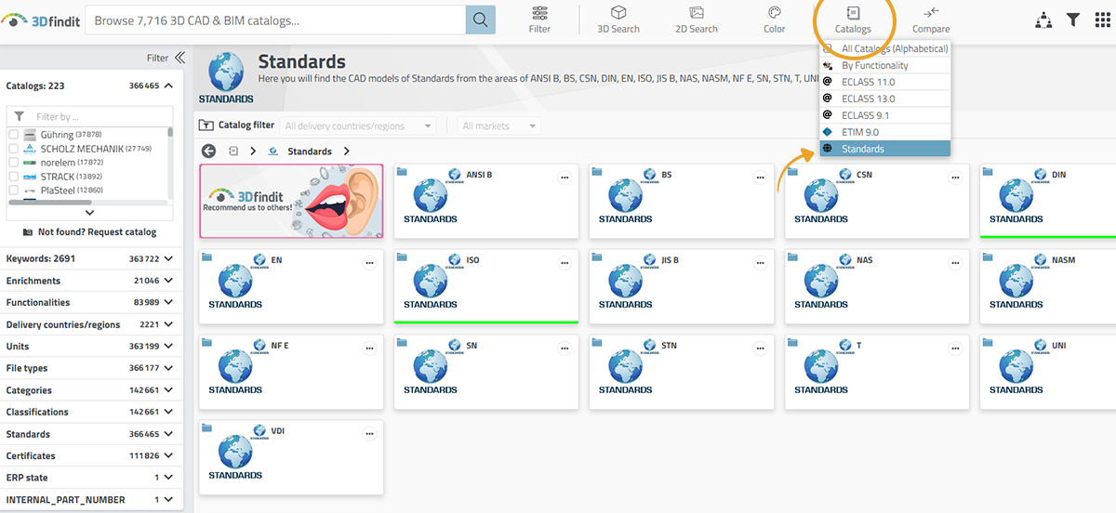The image size is (1116, 513).
Task: Open options menu for ANSI B card
Action: [x=565, y=177]
